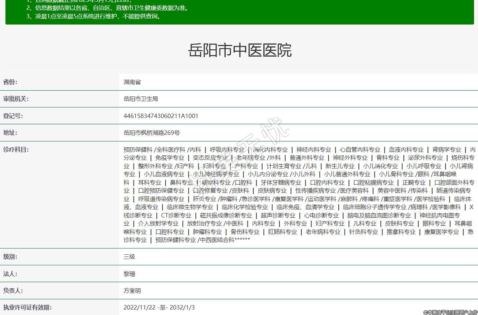Select the approving authority 岳阳市卫生局
The height and width of the screenshot is (315, 478).
pos(141,99)
